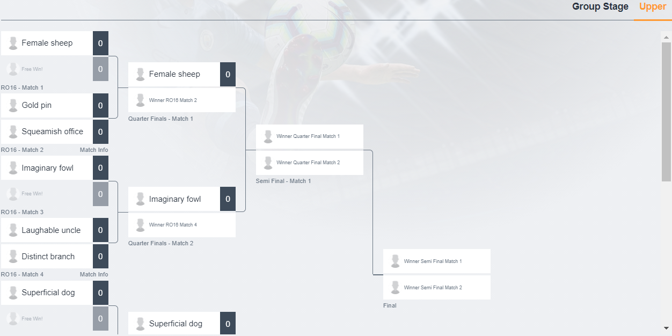Viewport: 672px width, 336px height.
Task: Select the Winner Semi Final Match 2 slot
Action: (436, 288)
